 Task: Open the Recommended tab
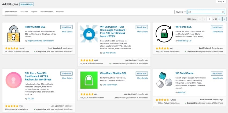coord(47,12)
